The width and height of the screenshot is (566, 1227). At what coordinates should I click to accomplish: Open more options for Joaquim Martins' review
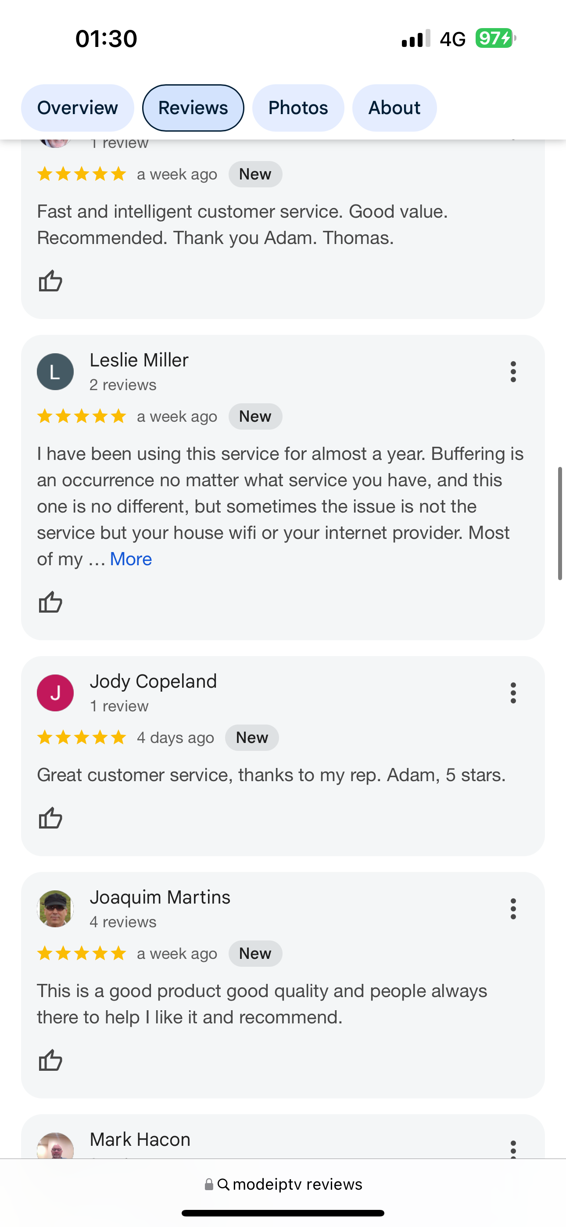(512, 909)
